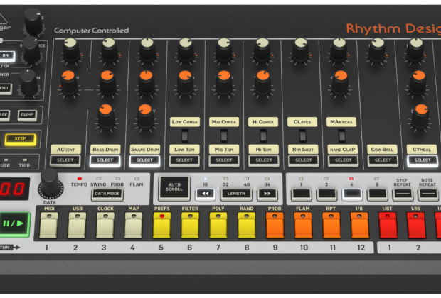
Task: Click the DATA MODE button
Action: tap(107, 194)
